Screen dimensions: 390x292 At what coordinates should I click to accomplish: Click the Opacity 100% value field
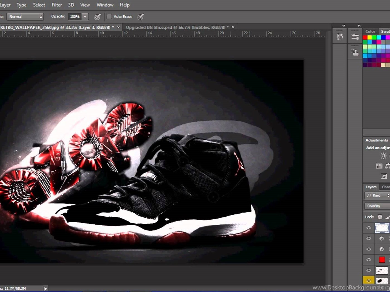pyautogui.click(x=75, y=17)
